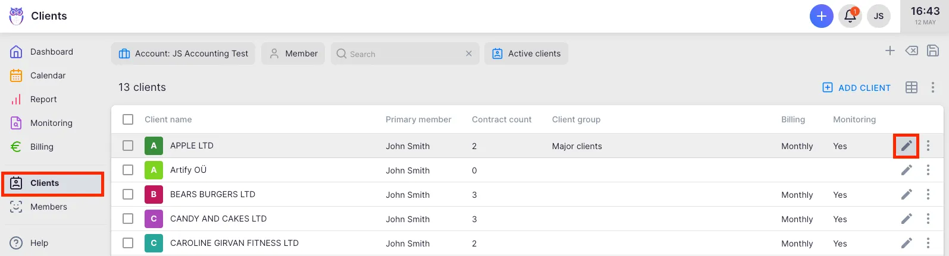Viewport: 949px width, 256px height.
Task: Select all clients with header checkbox
Action: tap(128, 119)
